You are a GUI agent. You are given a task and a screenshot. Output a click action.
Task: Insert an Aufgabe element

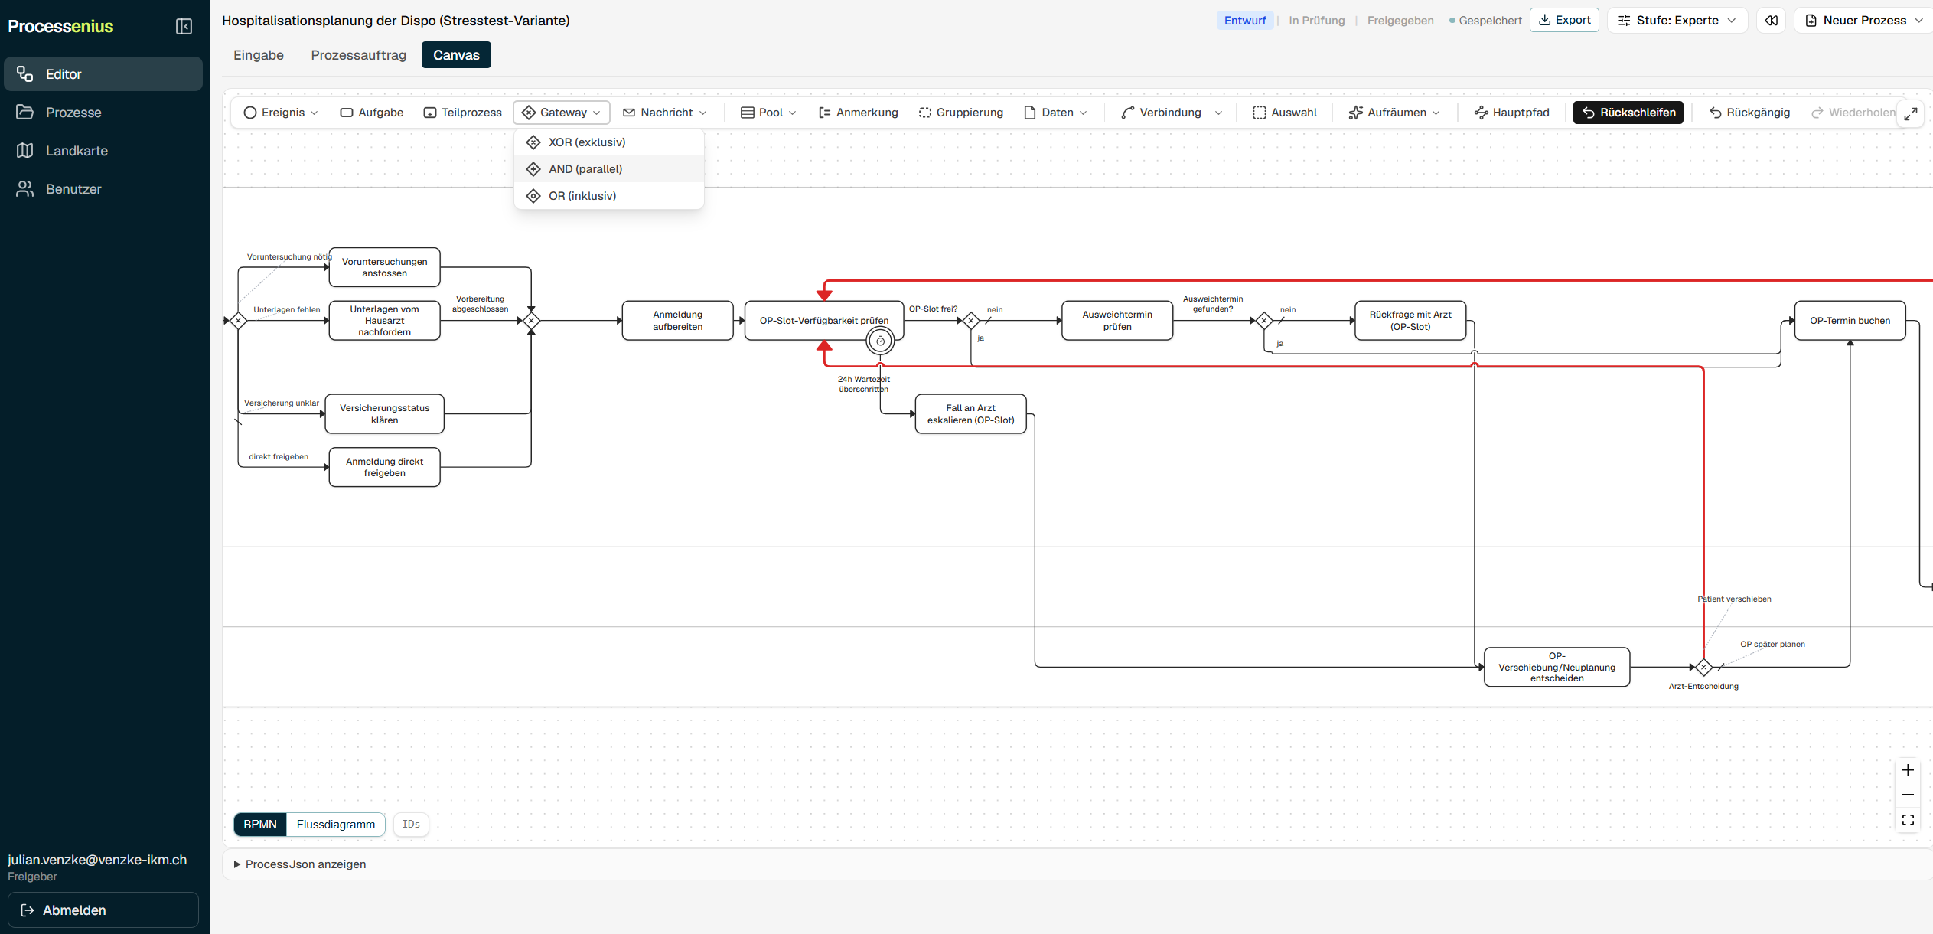(x=372, y=113)
